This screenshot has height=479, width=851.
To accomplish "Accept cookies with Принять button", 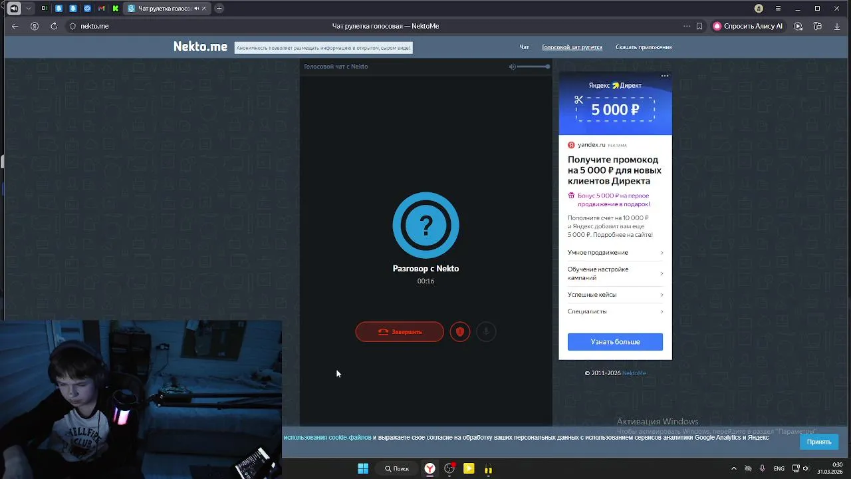I will click(x=819, y=442).
